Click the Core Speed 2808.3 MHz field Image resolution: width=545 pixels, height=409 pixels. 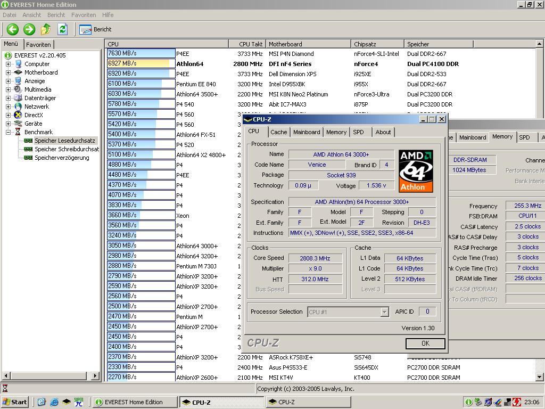[315, 258]
